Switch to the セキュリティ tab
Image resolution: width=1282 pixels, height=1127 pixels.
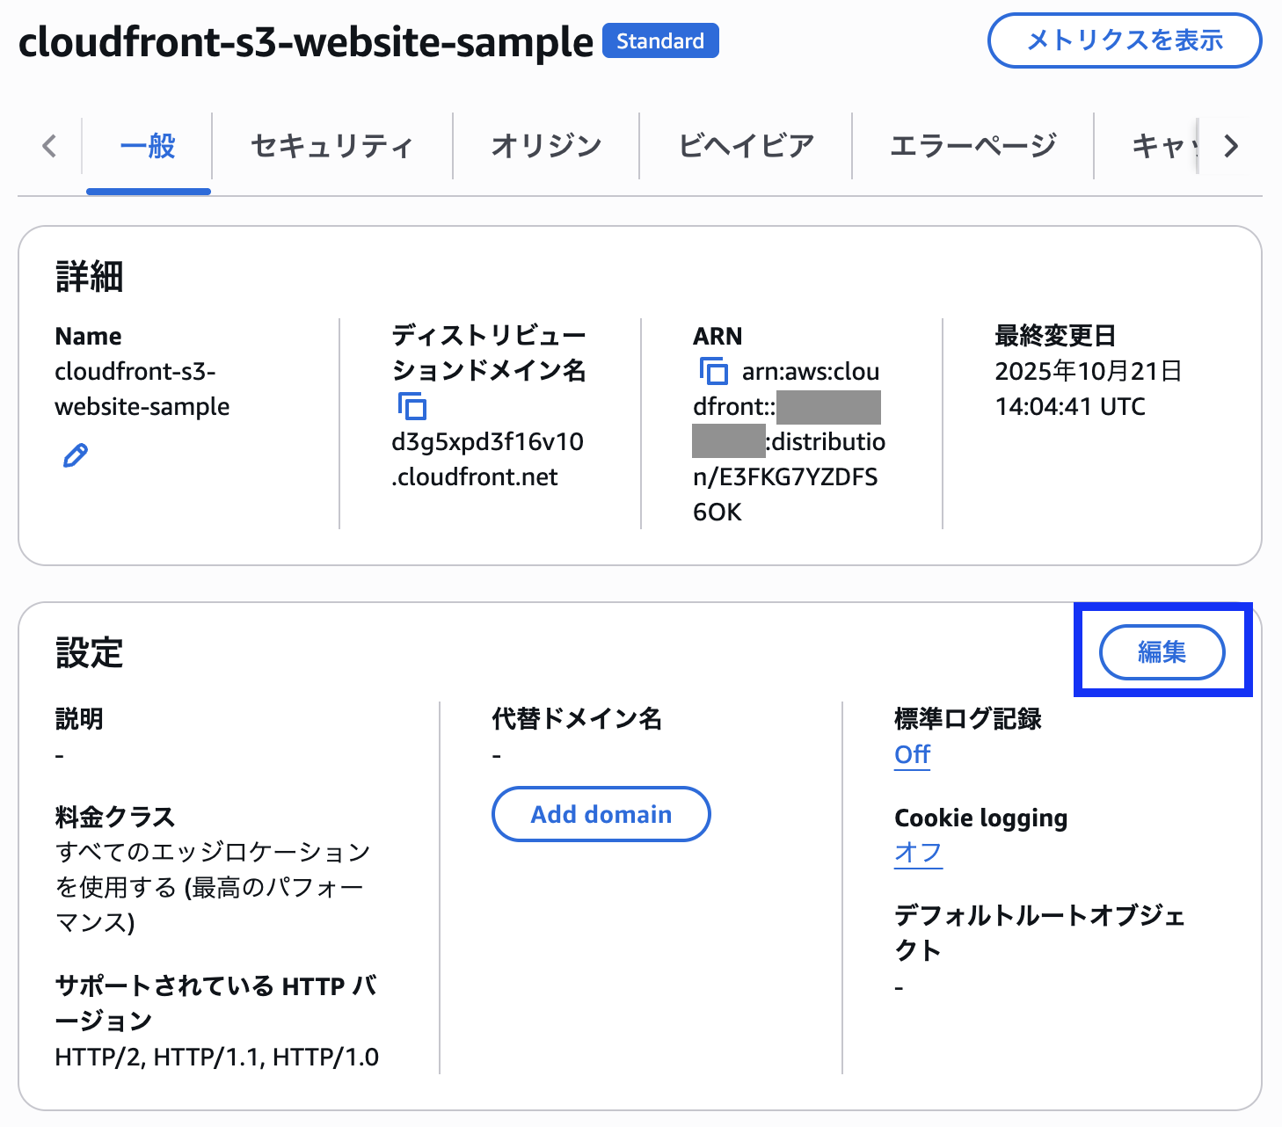(x=331, y=146)
